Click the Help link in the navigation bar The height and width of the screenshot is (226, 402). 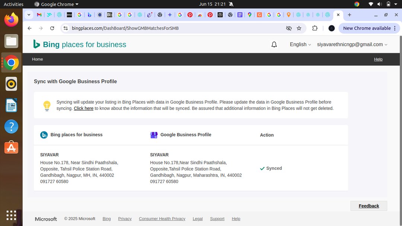coord(378,59)
